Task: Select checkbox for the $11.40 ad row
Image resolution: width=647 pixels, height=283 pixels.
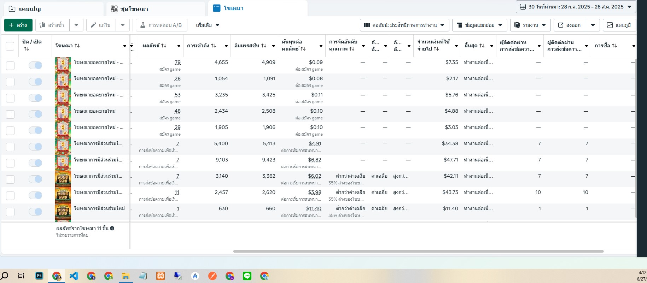Action: 10,212
